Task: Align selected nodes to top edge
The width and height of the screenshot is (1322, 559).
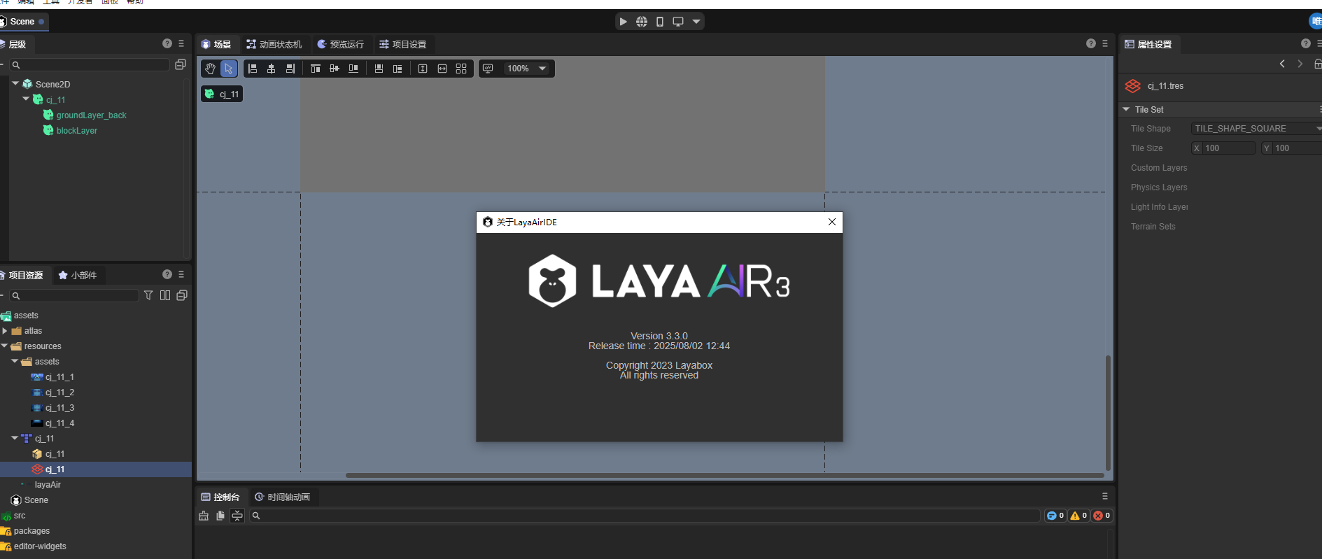Action: [316, 69]
